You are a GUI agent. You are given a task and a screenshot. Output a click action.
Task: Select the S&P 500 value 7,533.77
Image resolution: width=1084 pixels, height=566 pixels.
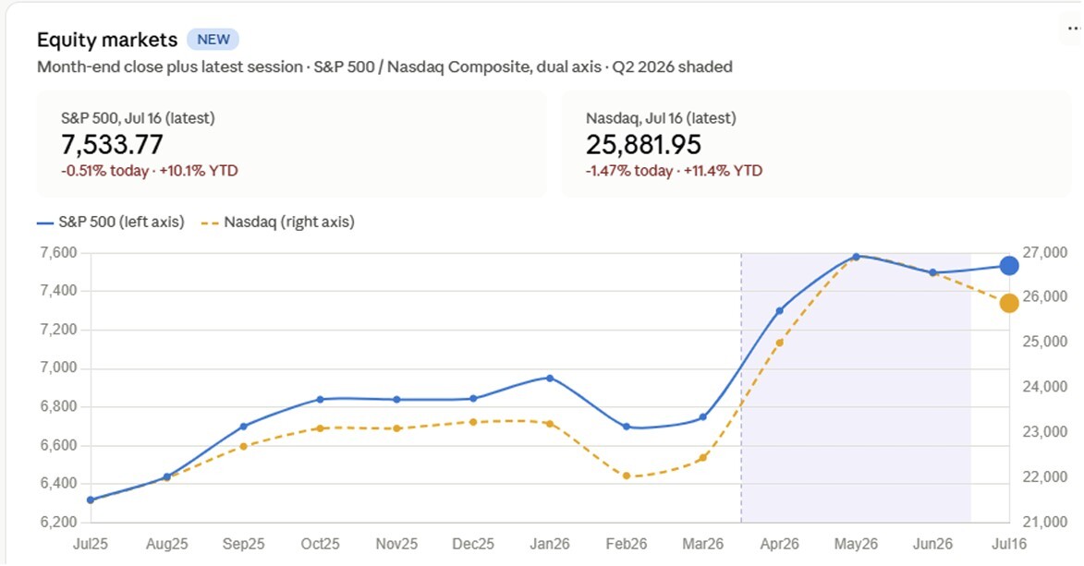112,144
